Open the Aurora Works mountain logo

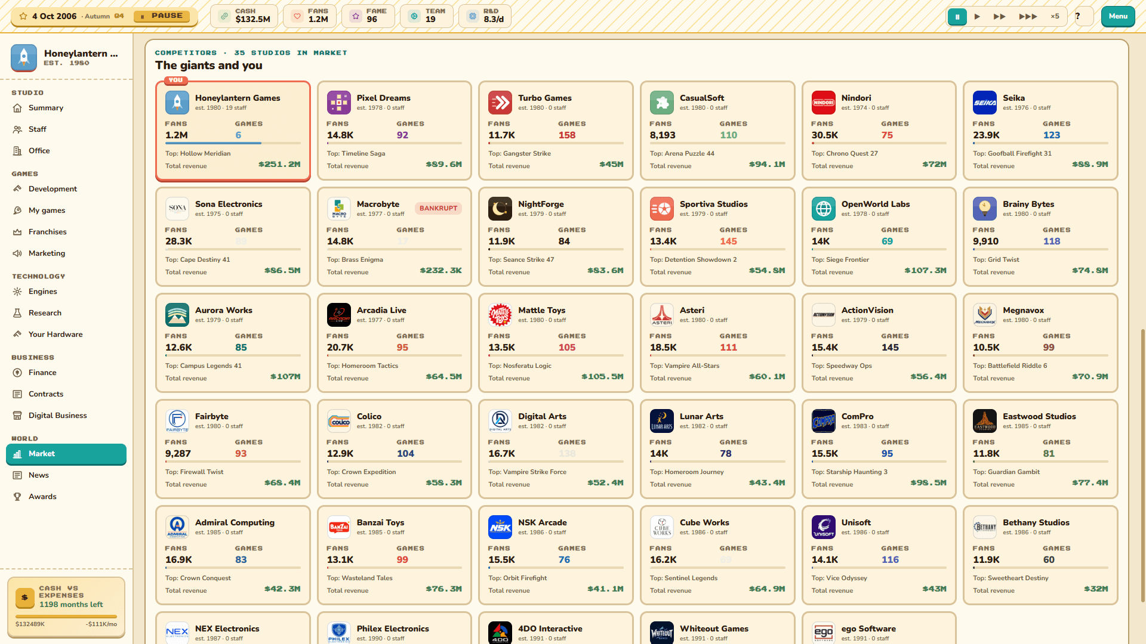(177, 315)
